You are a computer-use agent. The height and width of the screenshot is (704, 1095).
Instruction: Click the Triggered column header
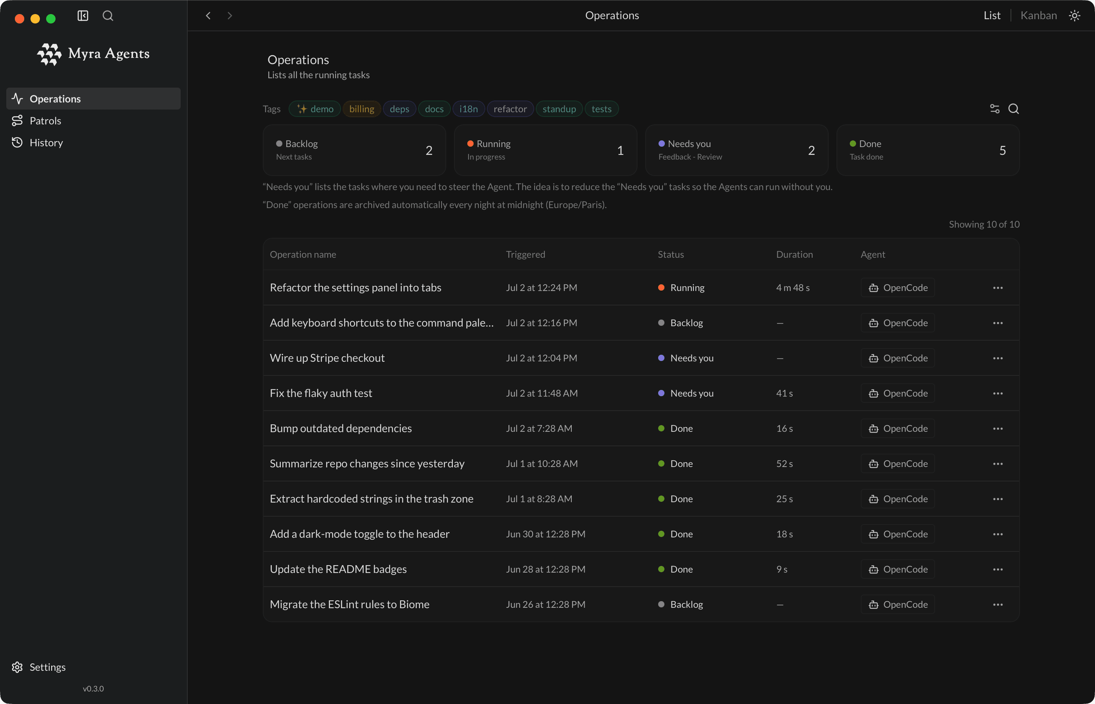pos(525,254)
